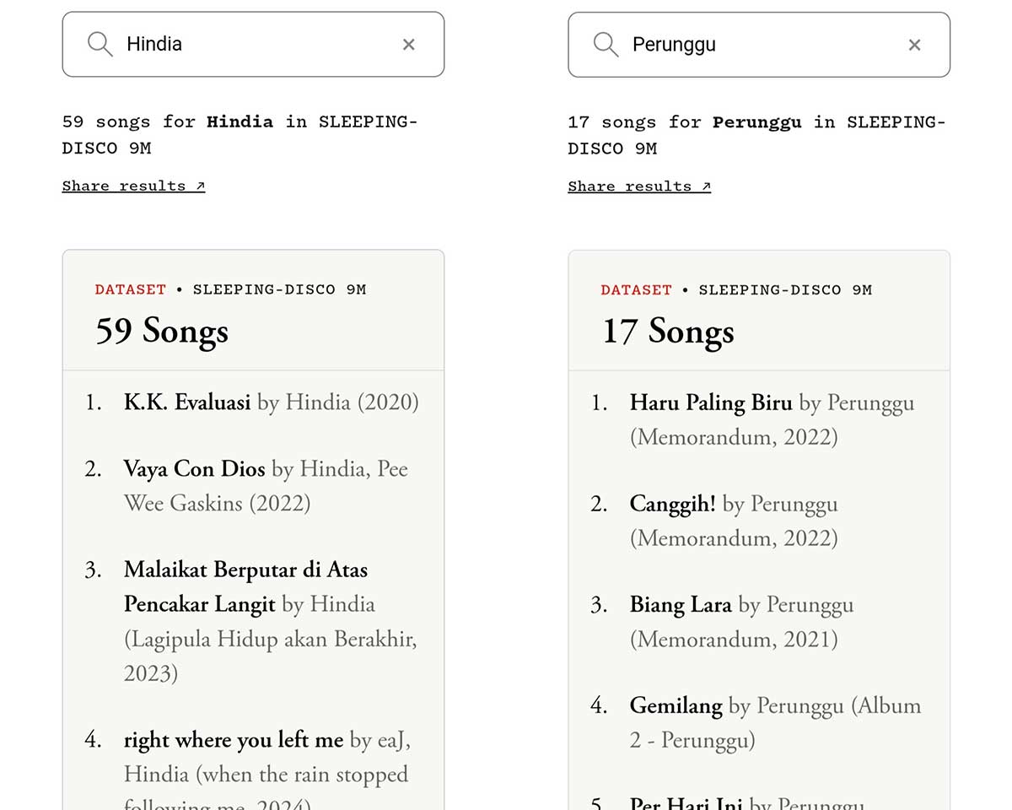The height and width of the screenshot is (810, 1012).
Task: Select the song Vaya Con Dios
Action: tap(195, 469)
